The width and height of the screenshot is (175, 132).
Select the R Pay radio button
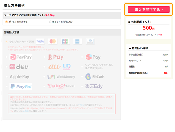point(44,57)
